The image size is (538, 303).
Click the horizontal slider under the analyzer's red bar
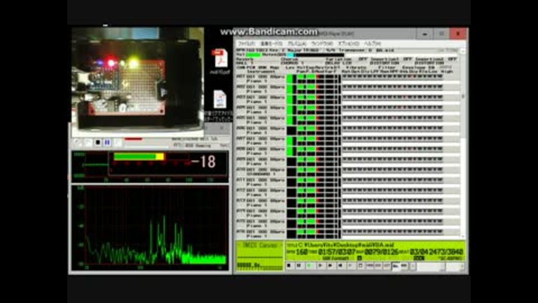coord(147,145)
